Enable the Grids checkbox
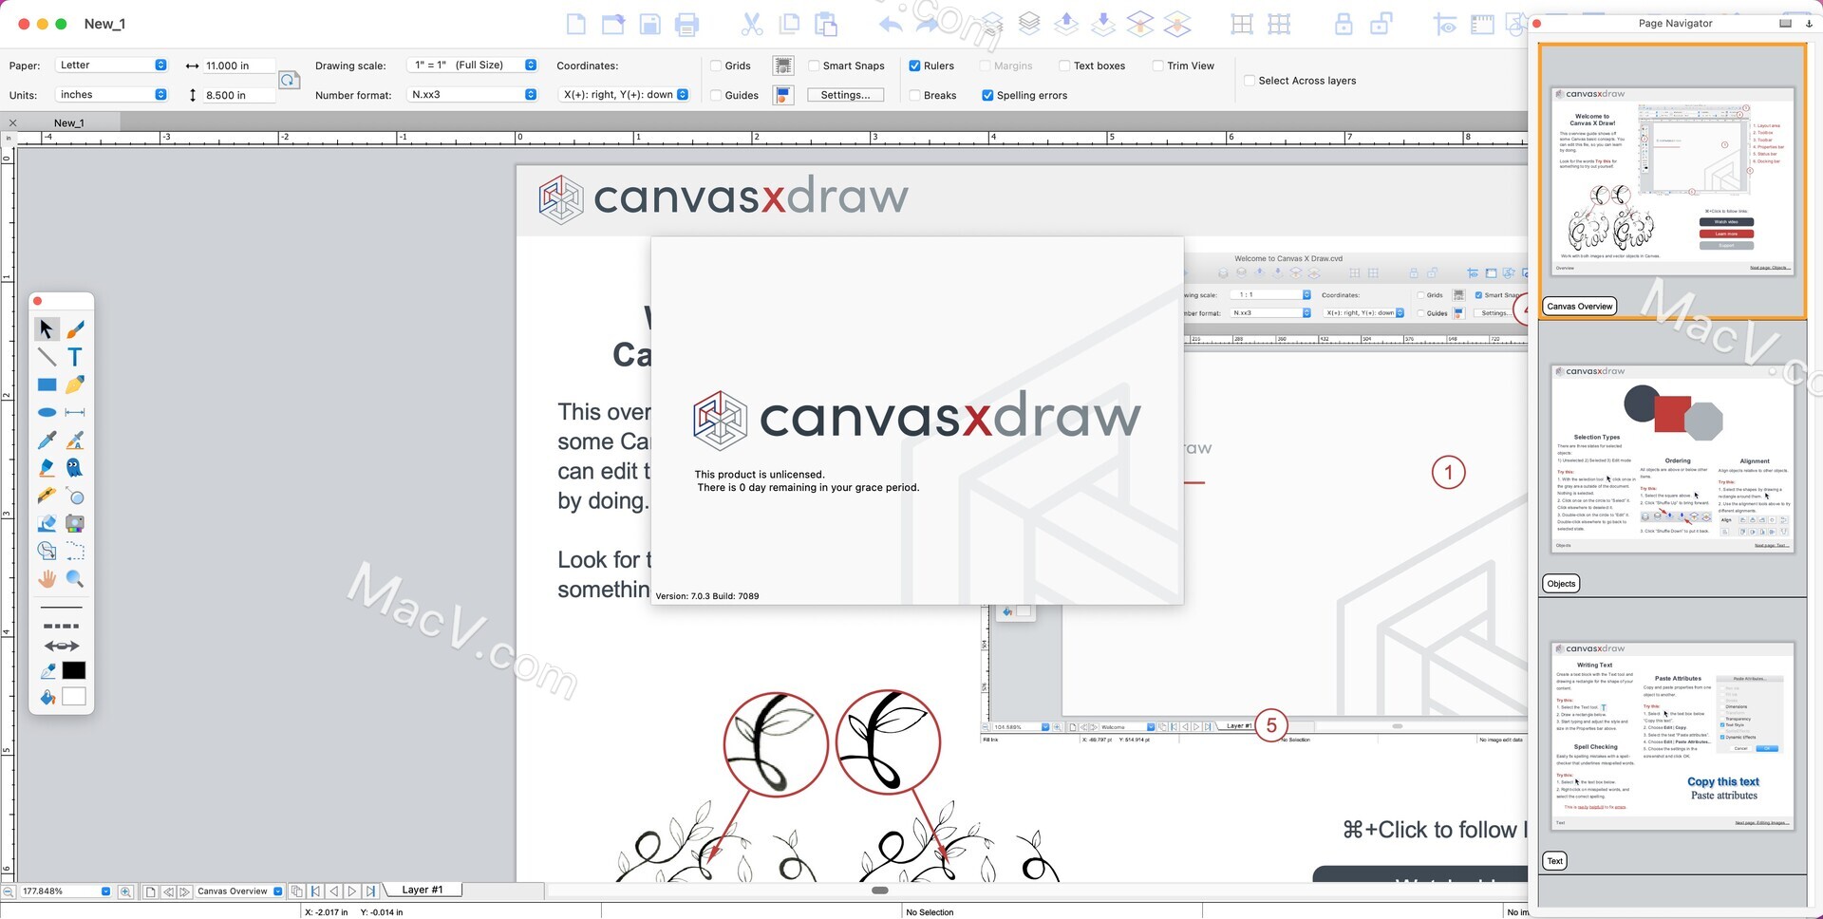This screenshot has width=1823, height=919. pos(716,66)
